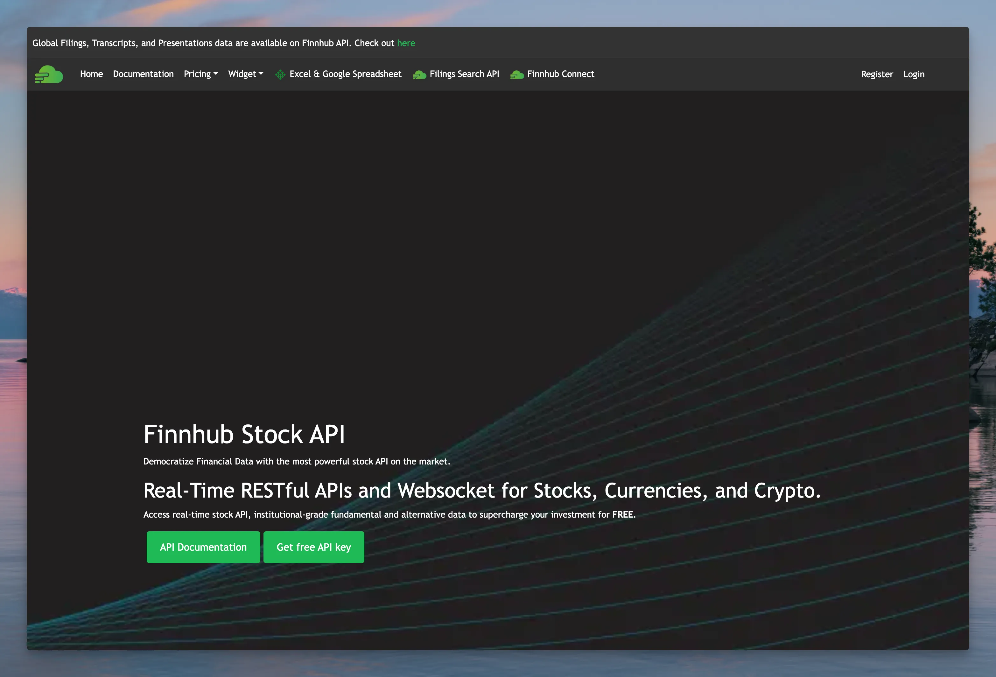Click the 'Real-Time RESTful APIs and Websocket' heading
This screenshot has height=677, width=996.
482,491
